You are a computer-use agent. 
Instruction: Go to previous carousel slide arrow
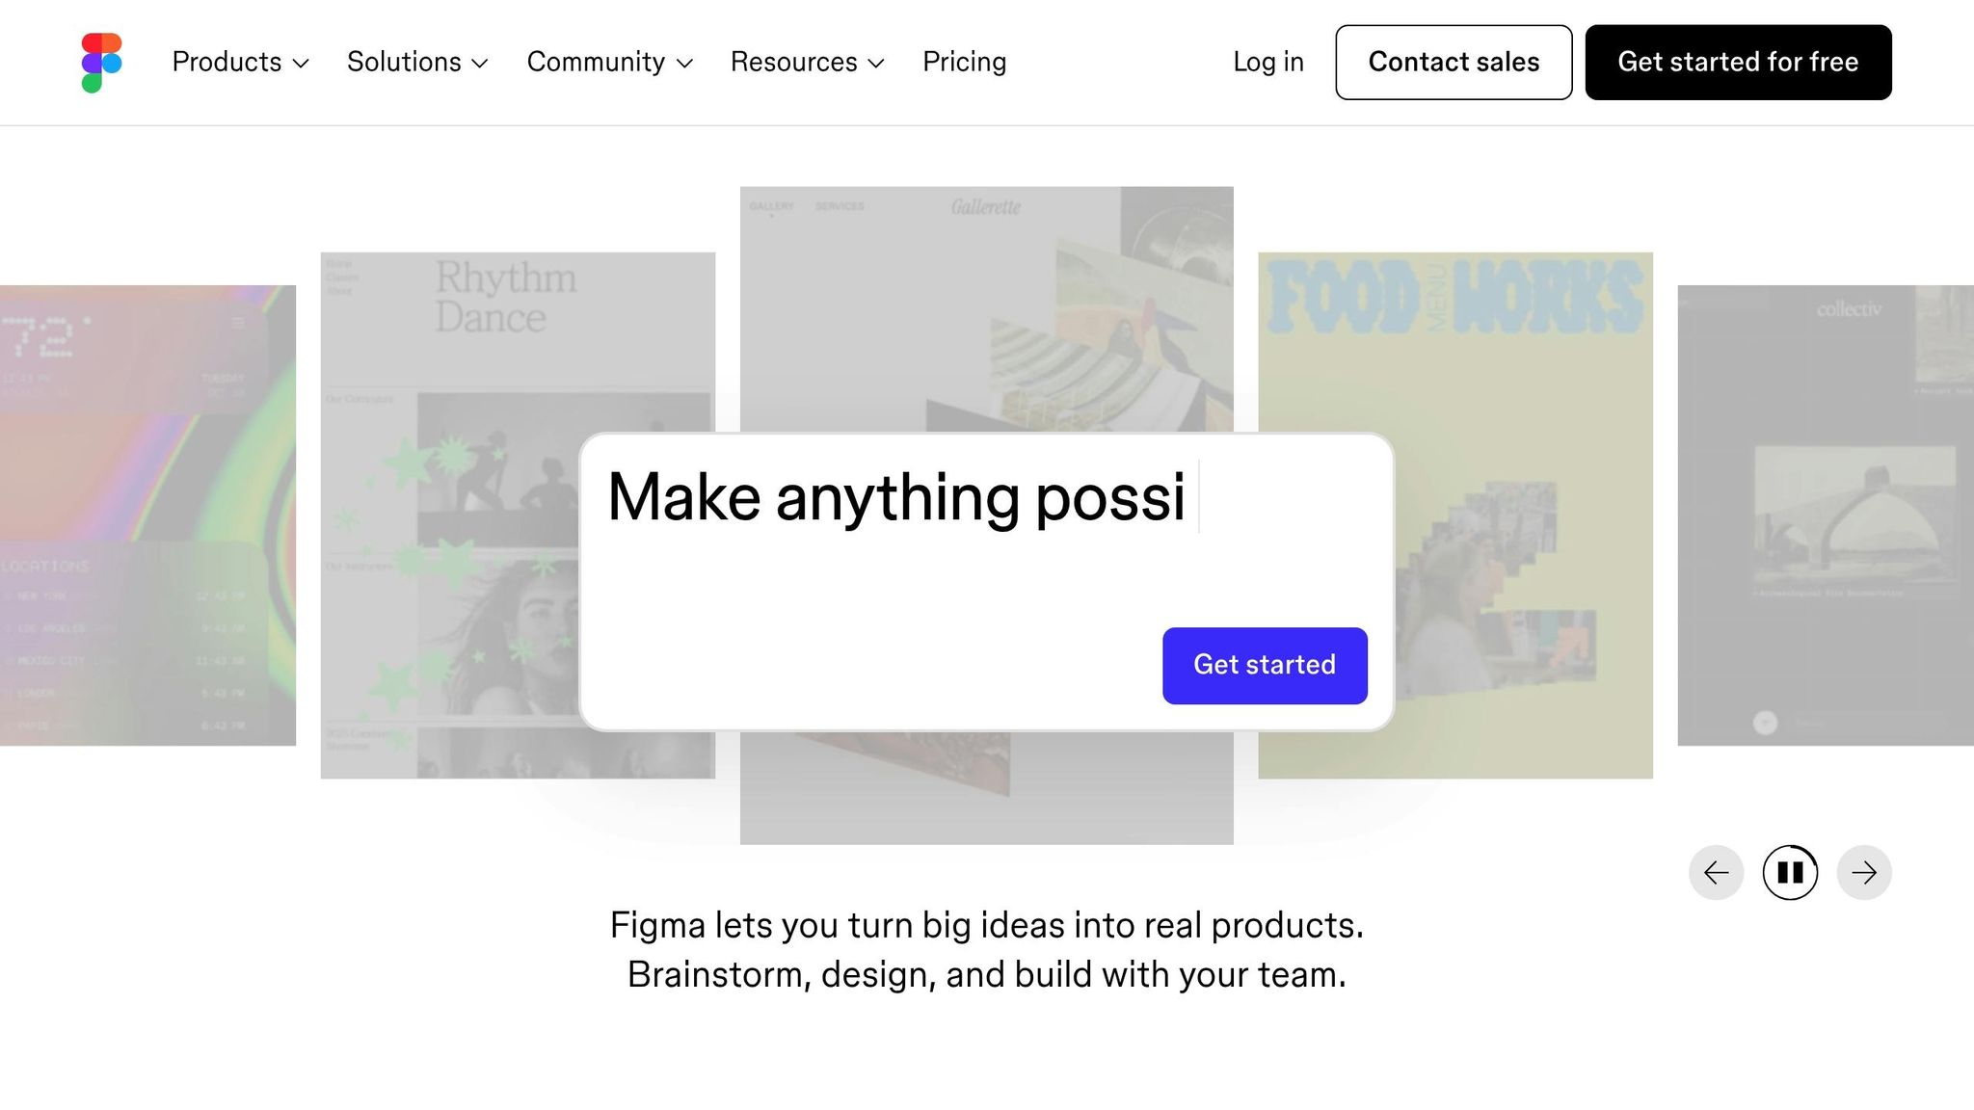(x=1716, y=873)
